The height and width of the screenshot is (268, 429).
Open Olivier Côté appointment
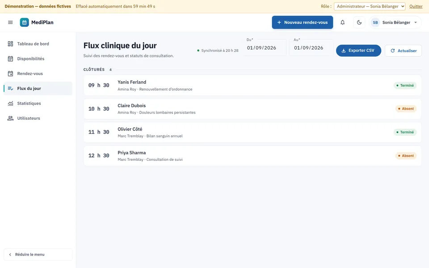coord(252,132)
